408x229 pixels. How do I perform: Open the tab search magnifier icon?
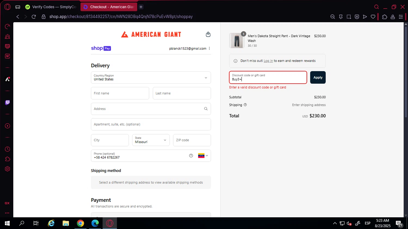[x=376, y=7]
